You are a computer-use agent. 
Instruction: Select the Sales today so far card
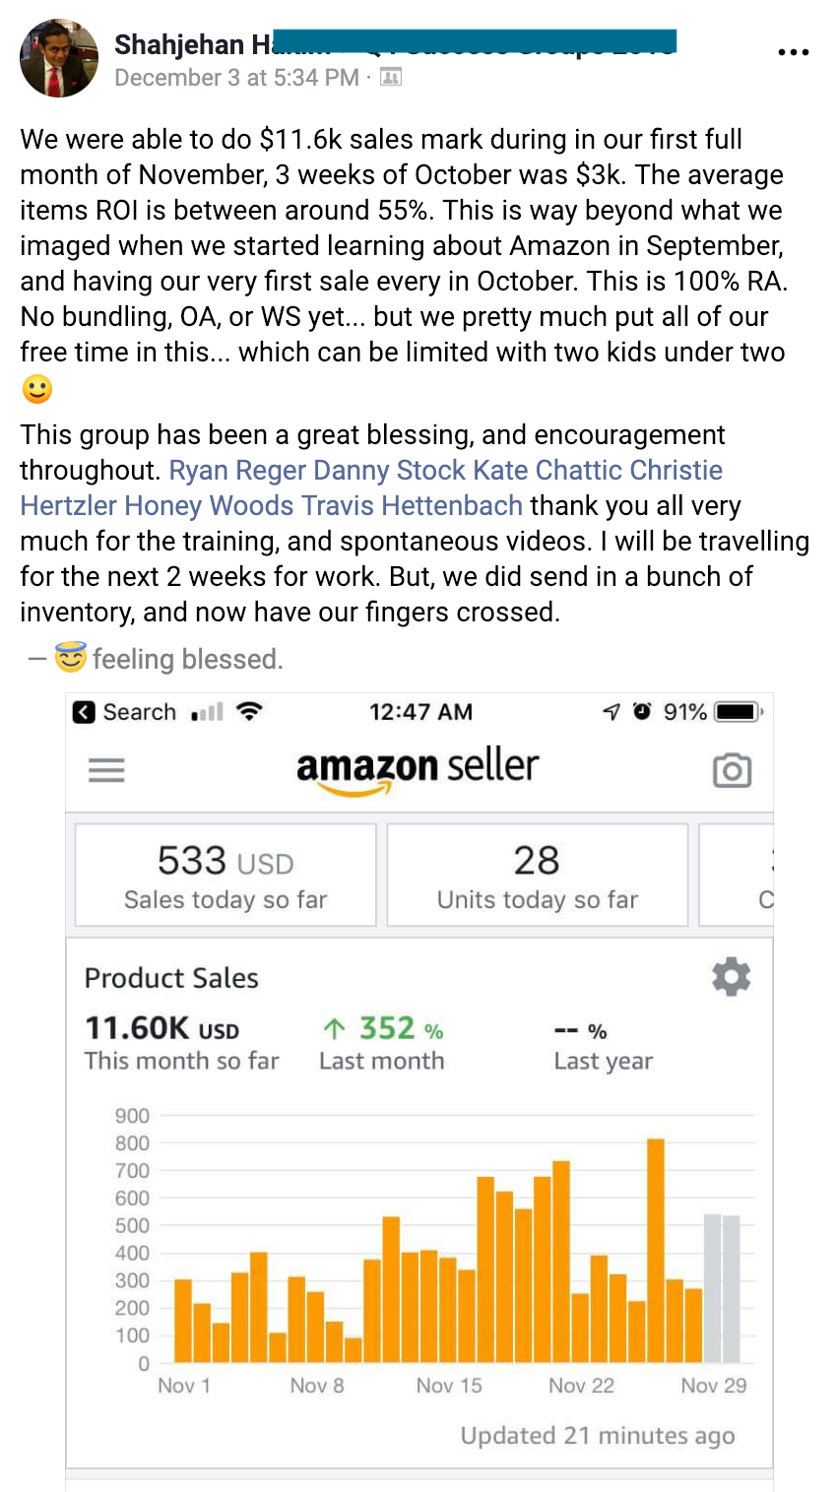click(x=225, y=876)
